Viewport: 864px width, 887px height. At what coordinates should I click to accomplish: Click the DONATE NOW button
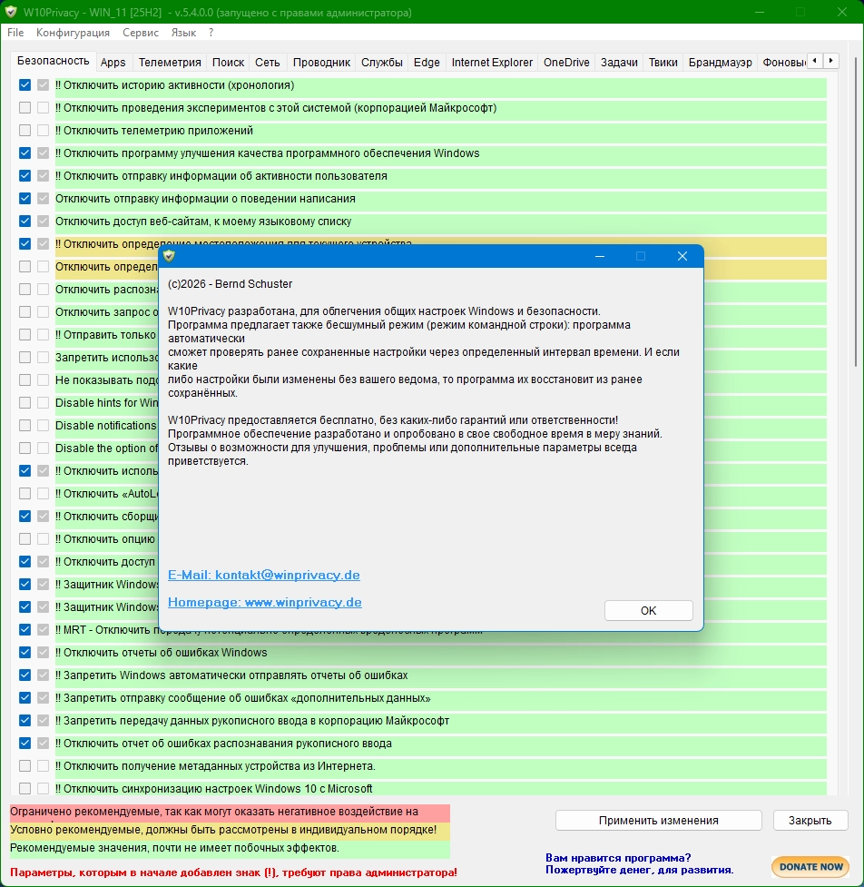click(810, 867)
